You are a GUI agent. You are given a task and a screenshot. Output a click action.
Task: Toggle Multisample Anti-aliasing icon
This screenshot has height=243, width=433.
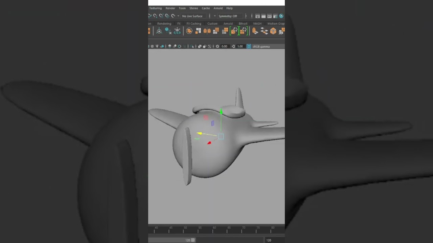tap(179, 46)
